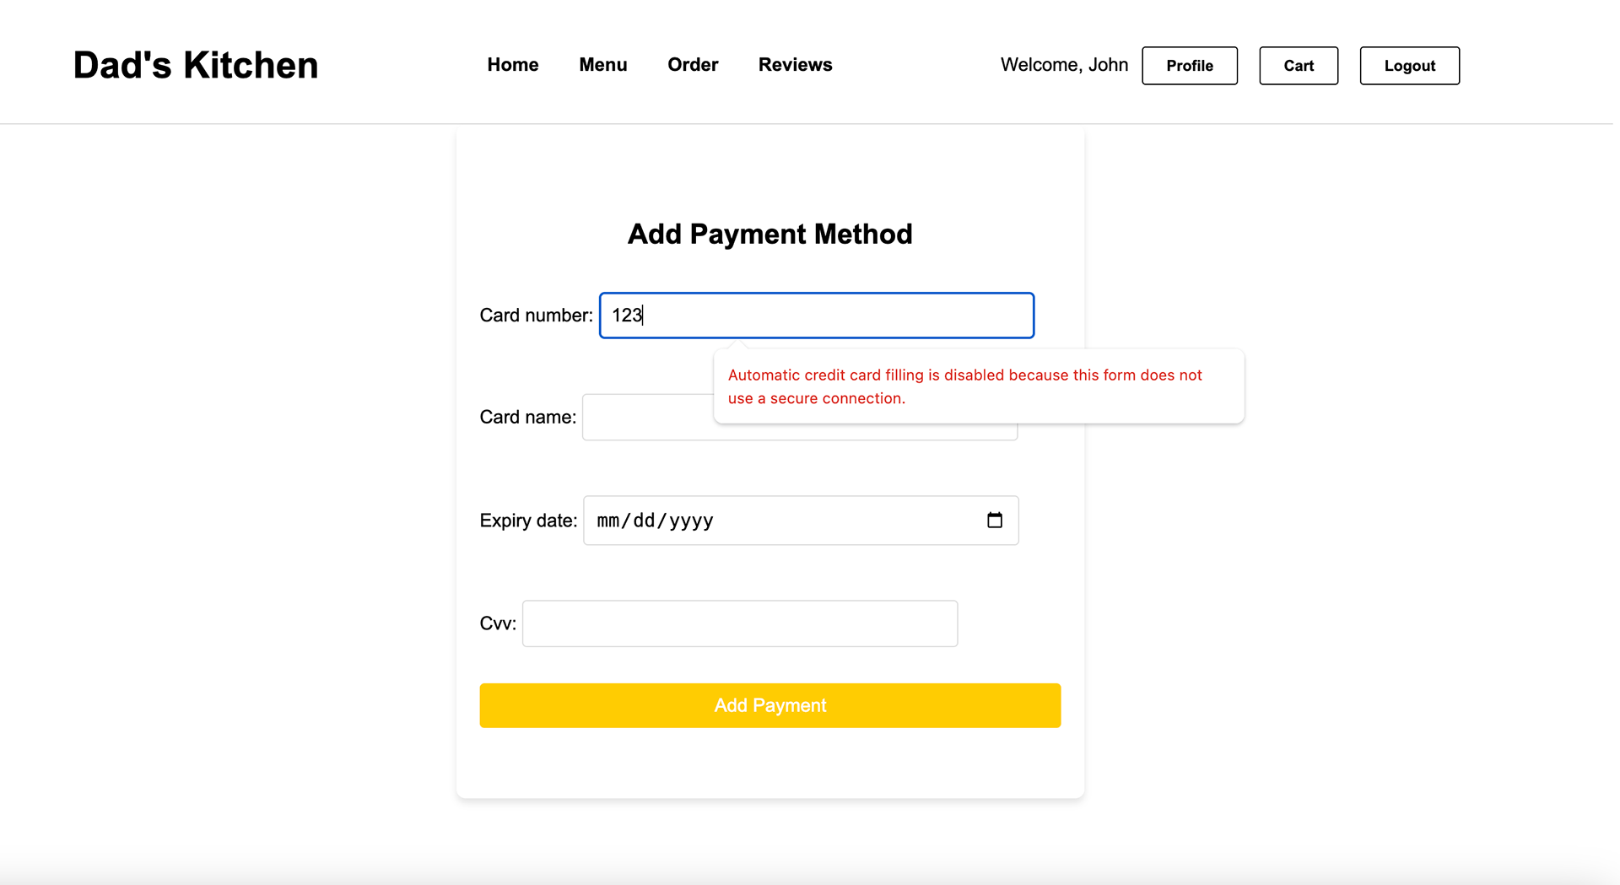Focus the Card number input field
Screen dimensions: 1620x885
[x=817, y=316]
